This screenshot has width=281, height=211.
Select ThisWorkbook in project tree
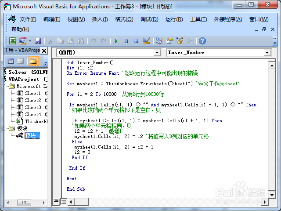click(36, 121)
